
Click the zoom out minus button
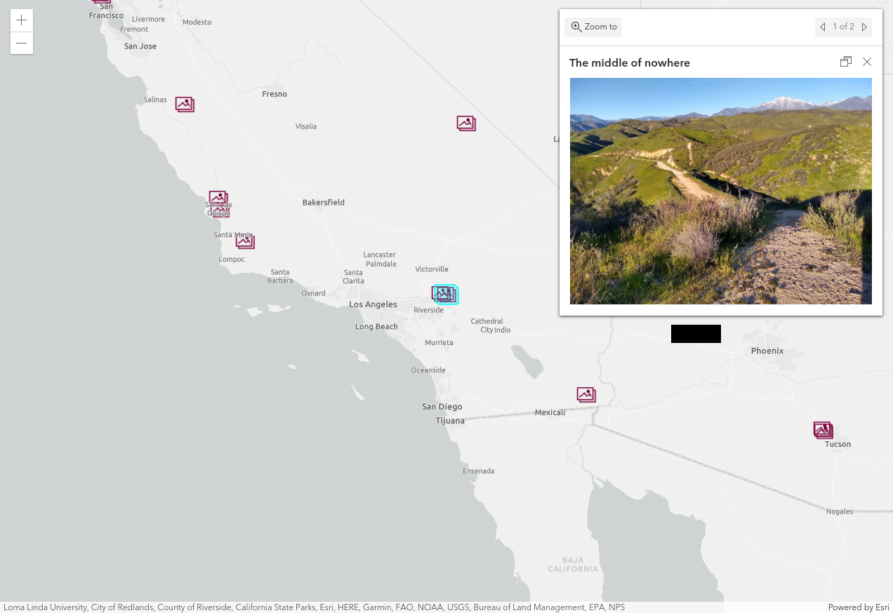[x=22, y=43]
